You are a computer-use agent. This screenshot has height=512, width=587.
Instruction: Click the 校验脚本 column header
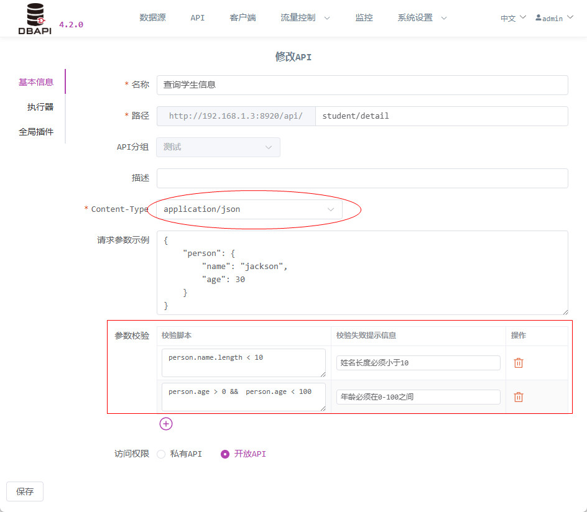pyautogui.click(x=177, y=336)
